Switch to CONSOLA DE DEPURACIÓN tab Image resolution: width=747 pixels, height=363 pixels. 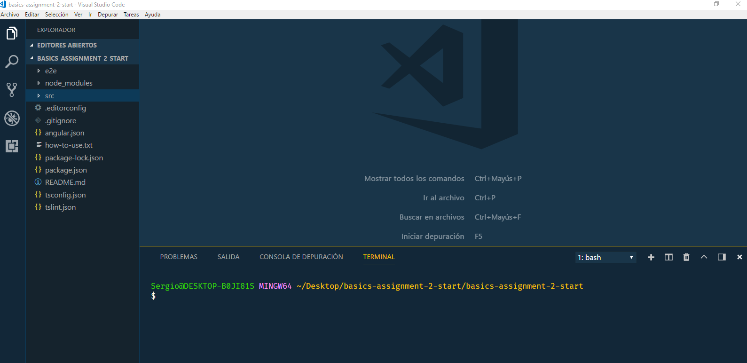301,257
